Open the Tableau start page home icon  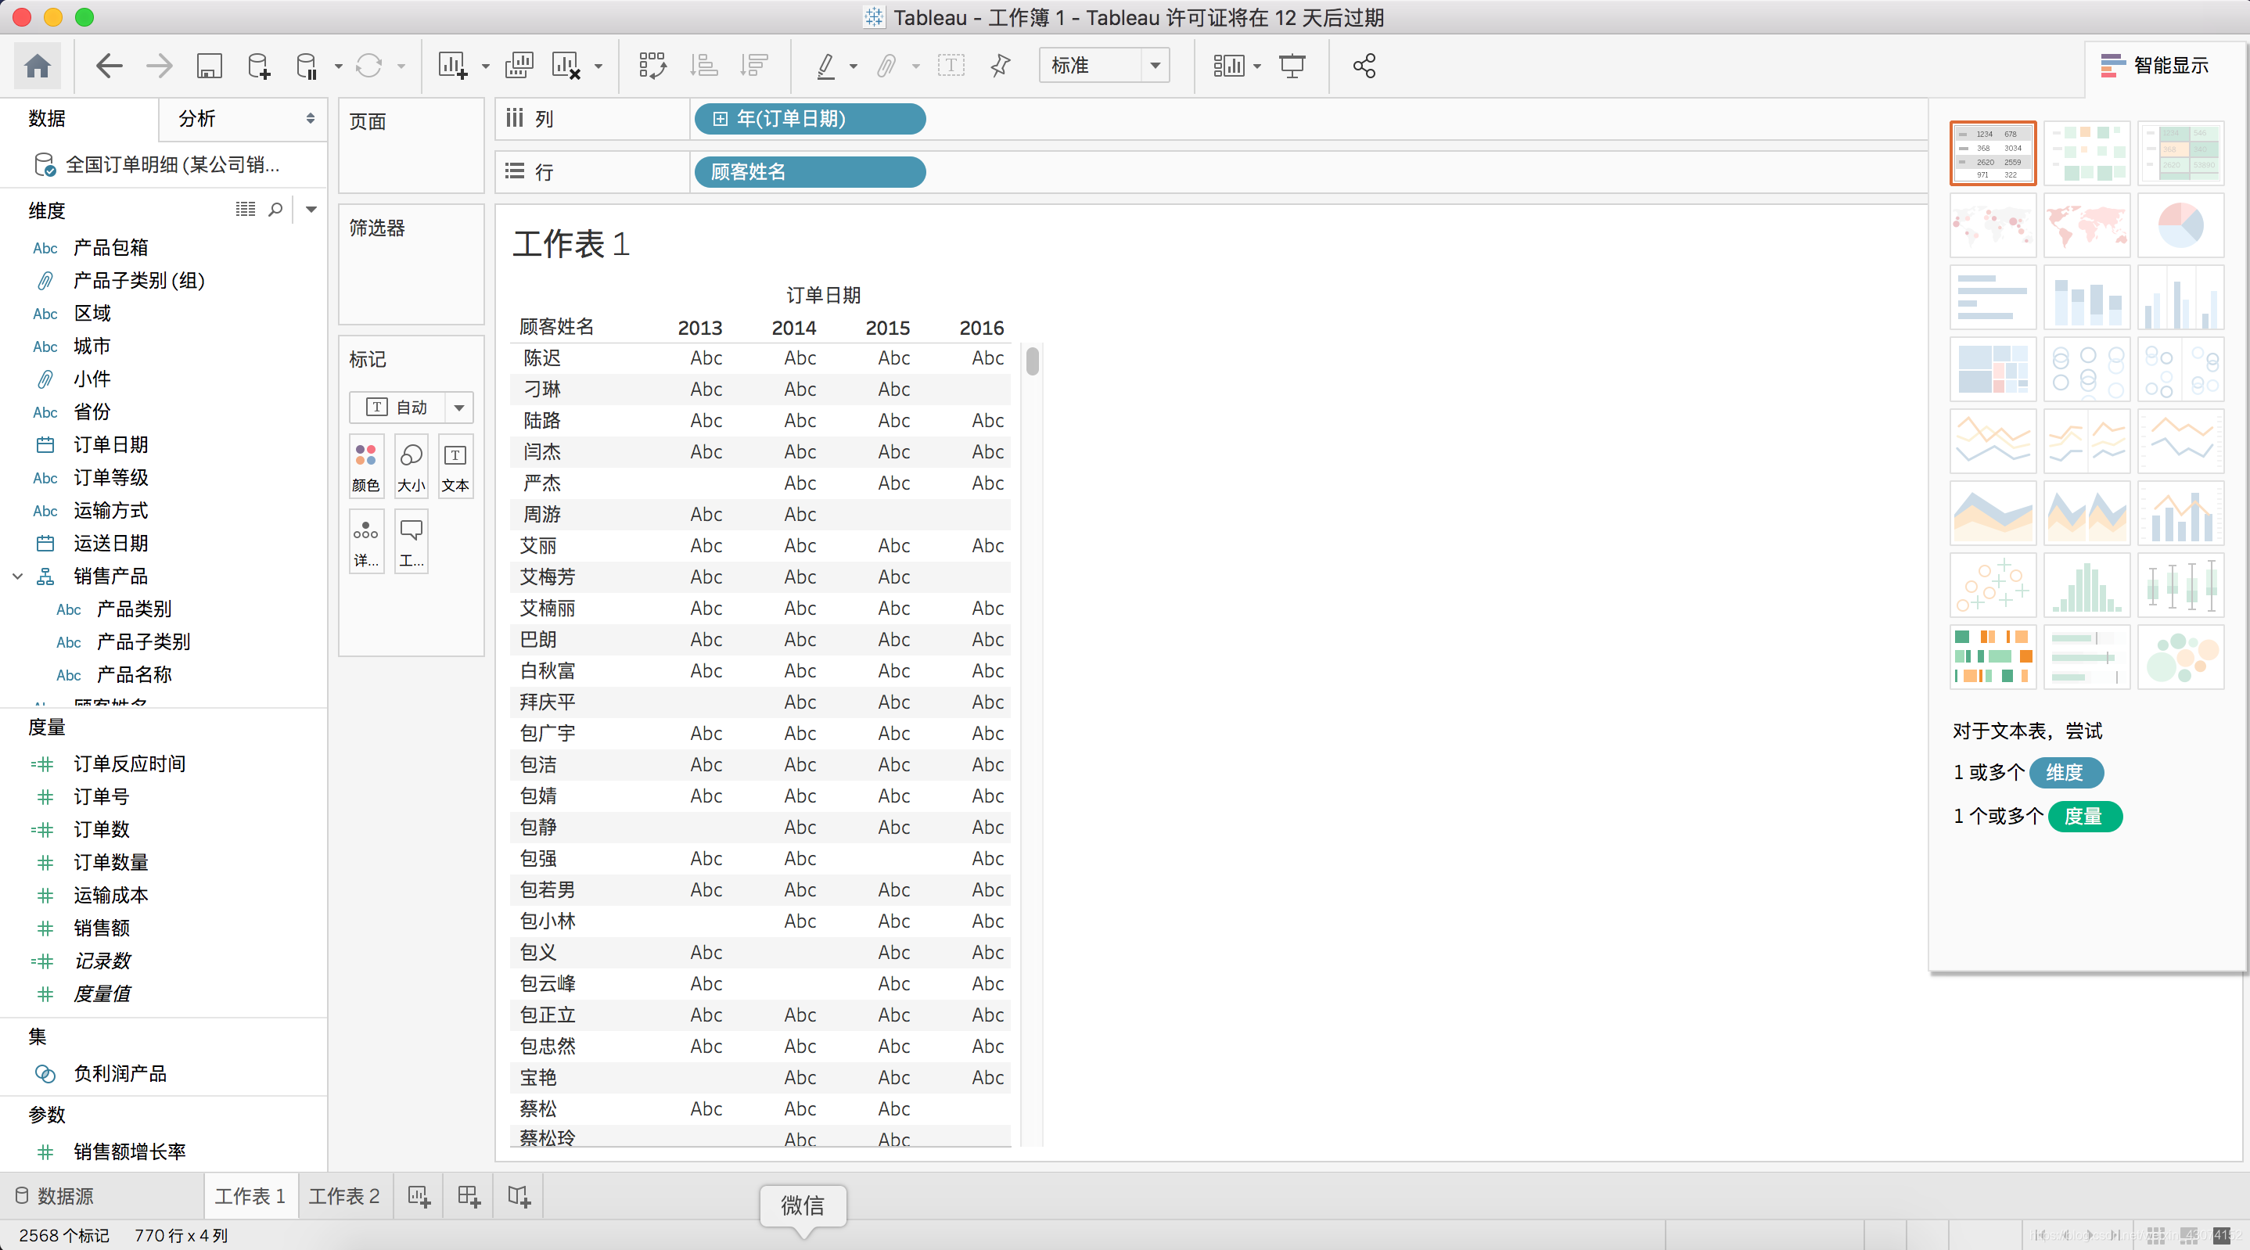click(38, 66)
